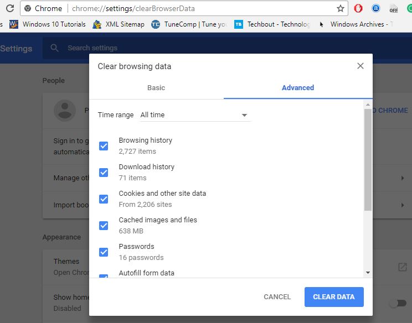Open the Time range dropdown
Viewport: 412px width, 323px height.
(194, 115)
